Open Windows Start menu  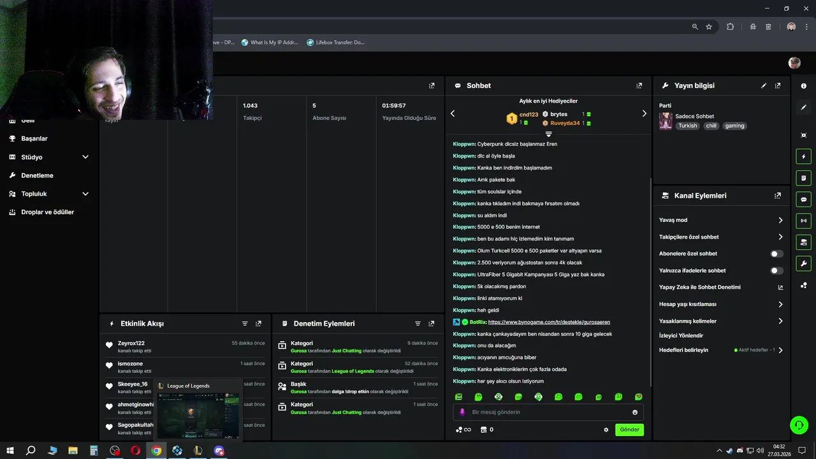10,451
